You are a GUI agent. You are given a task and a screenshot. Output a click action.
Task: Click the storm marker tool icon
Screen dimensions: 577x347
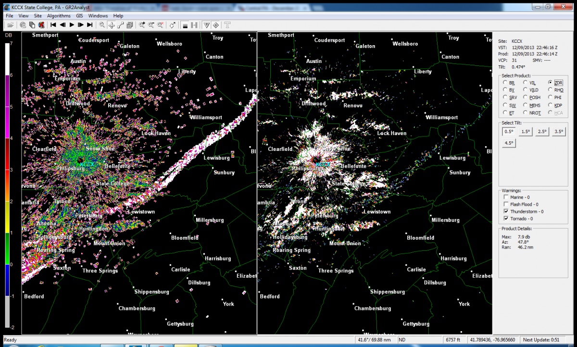(173, 25)
